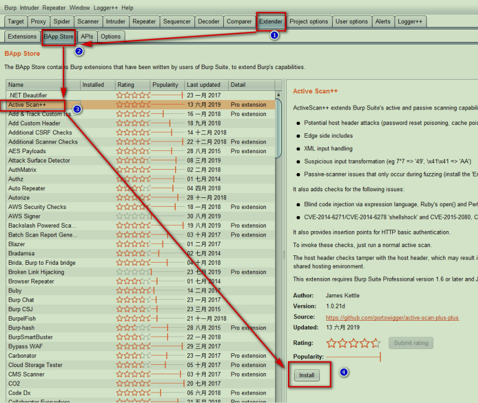Open the Project options tab
Image resolution: width=478 pixels, height=403 pixels.
coord(309,22)
